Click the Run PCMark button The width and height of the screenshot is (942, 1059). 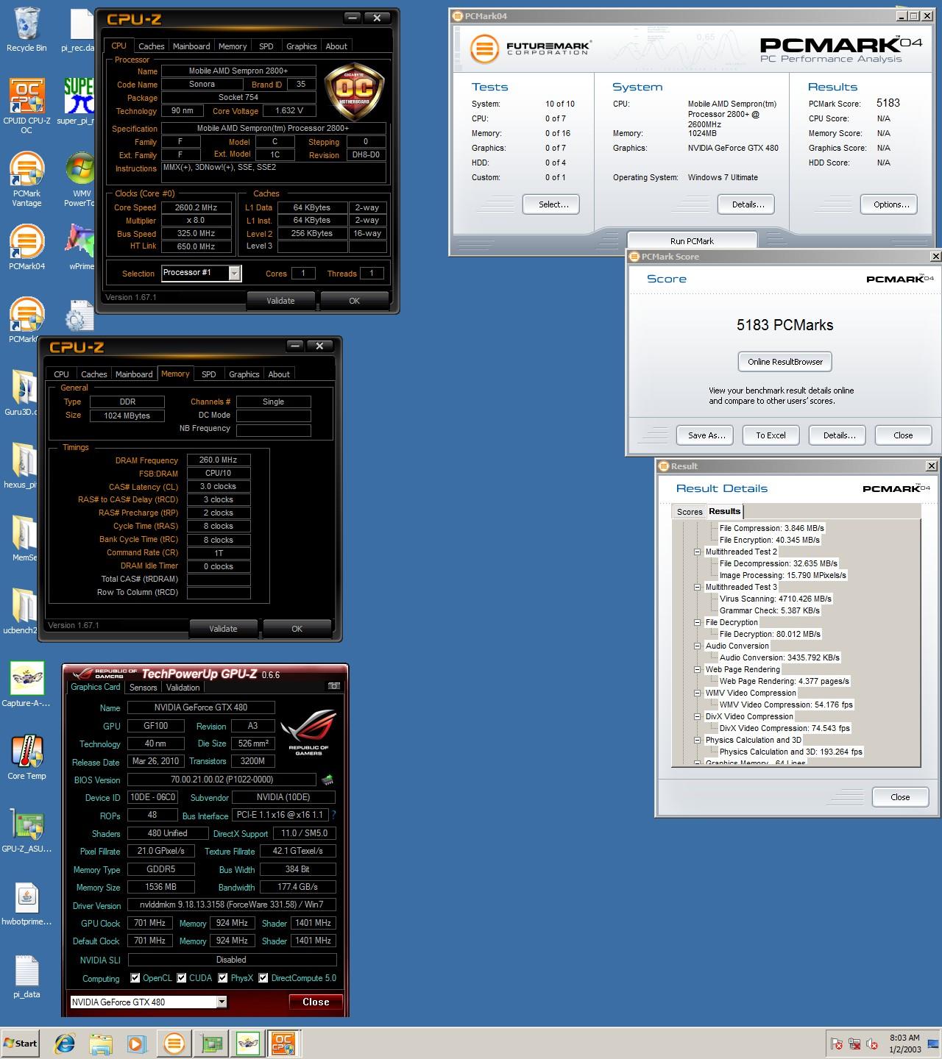point(692,240)
